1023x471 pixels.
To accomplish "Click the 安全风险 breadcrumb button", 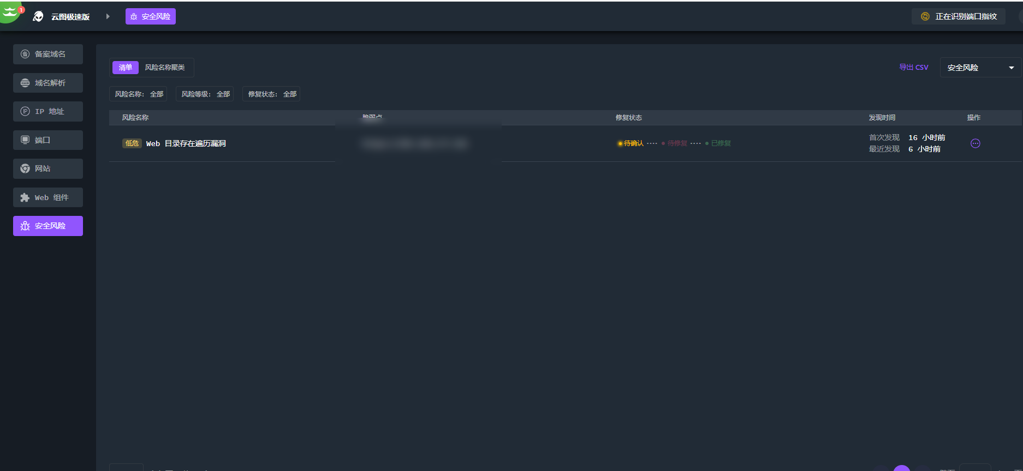I will click(151, 16).
